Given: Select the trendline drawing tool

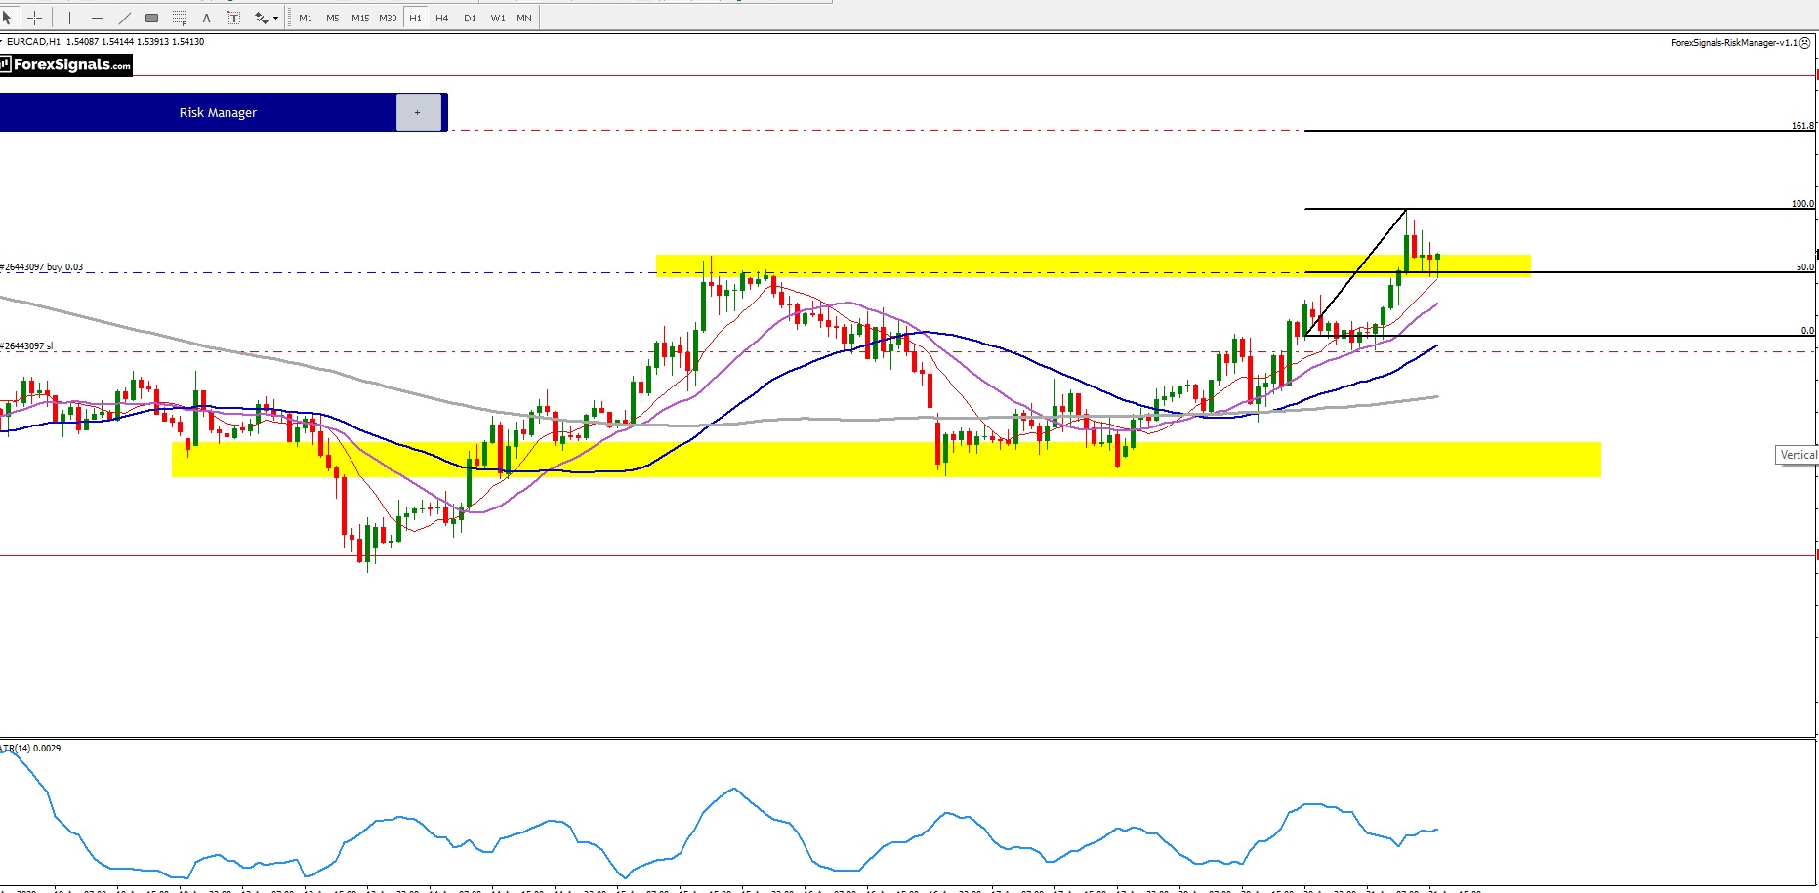Looking at the screenshot, I should [x=124, y=18].
